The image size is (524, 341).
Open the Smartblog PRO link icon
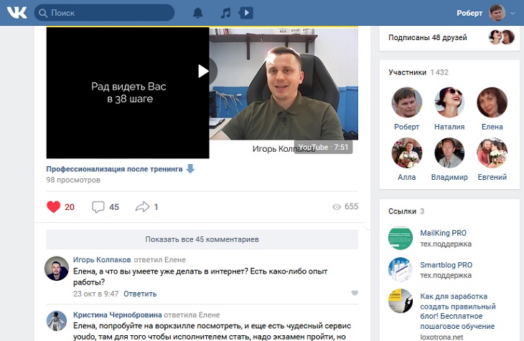(401, 269)
